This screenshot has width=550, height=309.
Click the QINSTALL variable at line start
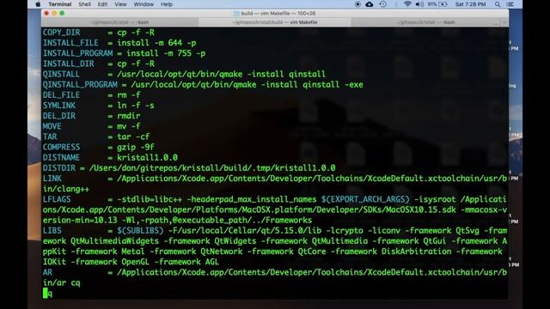click(61, 75)
